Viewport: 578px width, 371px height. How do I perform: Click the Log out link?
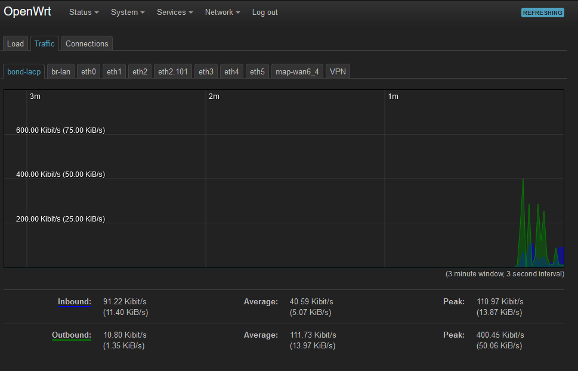(265, 12)
